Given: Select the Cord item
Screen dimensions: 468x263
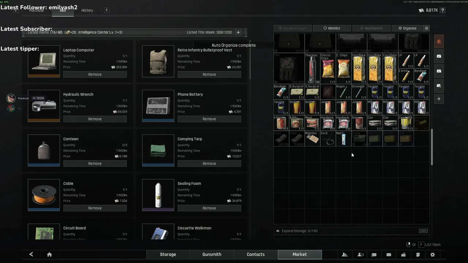Looking at the screenshot, I should tap(328, 138).
